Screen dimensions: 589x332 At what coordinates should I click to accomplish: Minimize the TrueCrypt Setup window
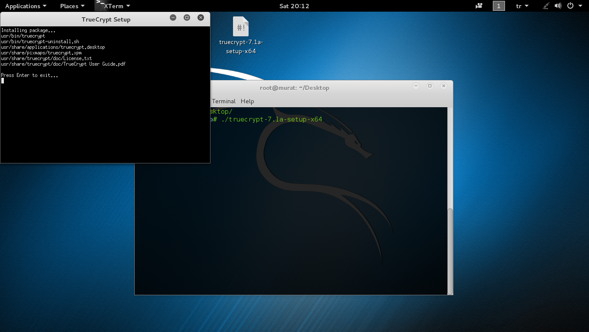pyautogui.click(x=173, y=18)
